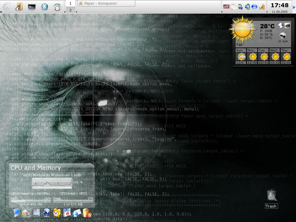Screen dimensions: 296x222
Task: Click the landscape photo icon in weather widget
Action: [287, 25]
